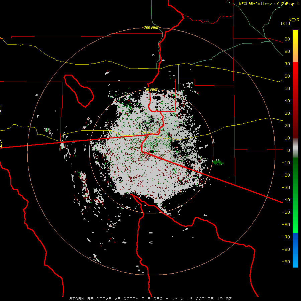Click the blue bottom segment of color bar

[295, 250]
